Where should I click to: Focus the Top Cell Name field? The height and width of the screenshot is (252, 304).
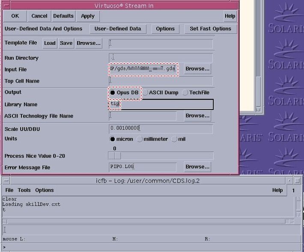coord(161,81)
